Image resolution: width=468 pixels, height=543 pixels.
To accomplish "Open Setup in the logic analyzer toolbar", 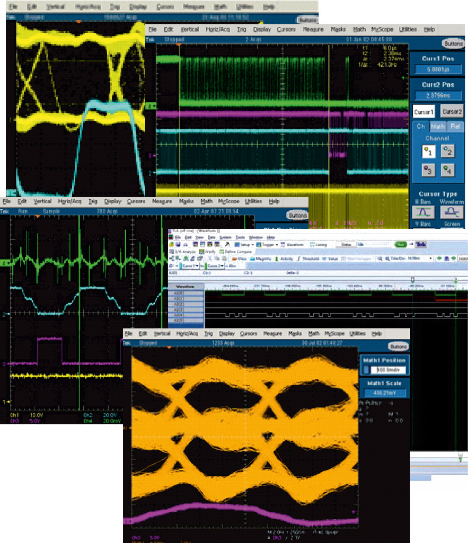I will 243,245.
